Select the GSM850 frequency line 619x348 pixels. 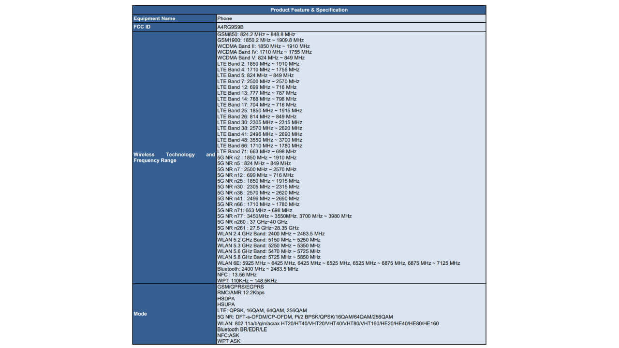256,34
